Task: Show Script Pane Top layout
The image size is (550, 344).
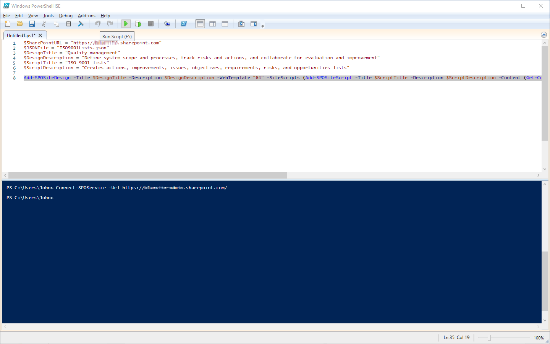Action: (200, 24)
